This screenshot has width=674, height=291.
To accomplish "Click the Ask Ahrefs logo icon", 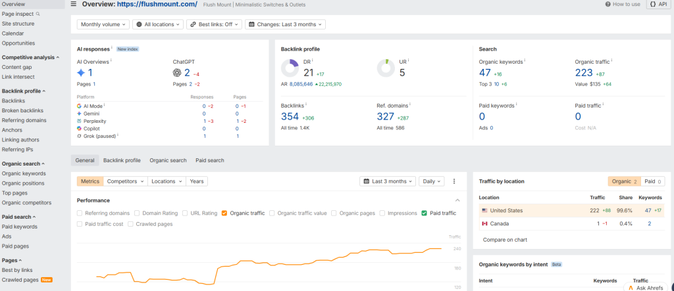I will [x=631, y=288].
